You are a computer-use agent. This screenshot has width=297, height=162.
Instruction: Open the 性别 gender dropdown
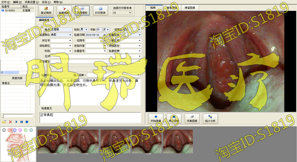(86, 30)
